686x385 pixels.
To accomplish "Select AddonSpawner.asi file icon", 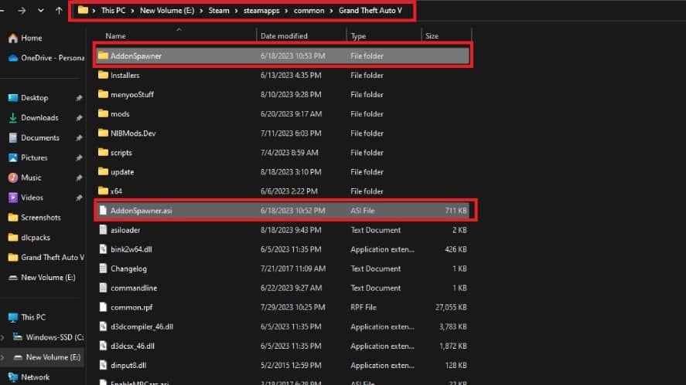I will [x=103, y=211].
